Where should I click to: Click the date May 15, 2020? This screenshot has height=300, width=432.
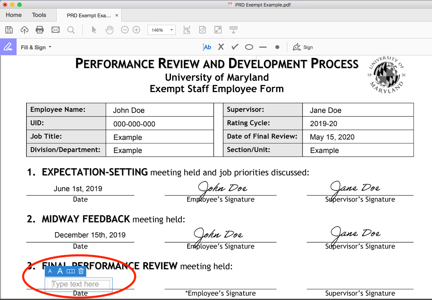point(332,137)
